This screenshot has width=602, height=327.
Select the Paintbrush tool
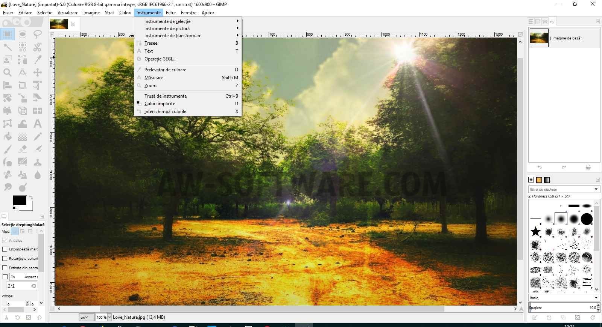tap(8, 149)
